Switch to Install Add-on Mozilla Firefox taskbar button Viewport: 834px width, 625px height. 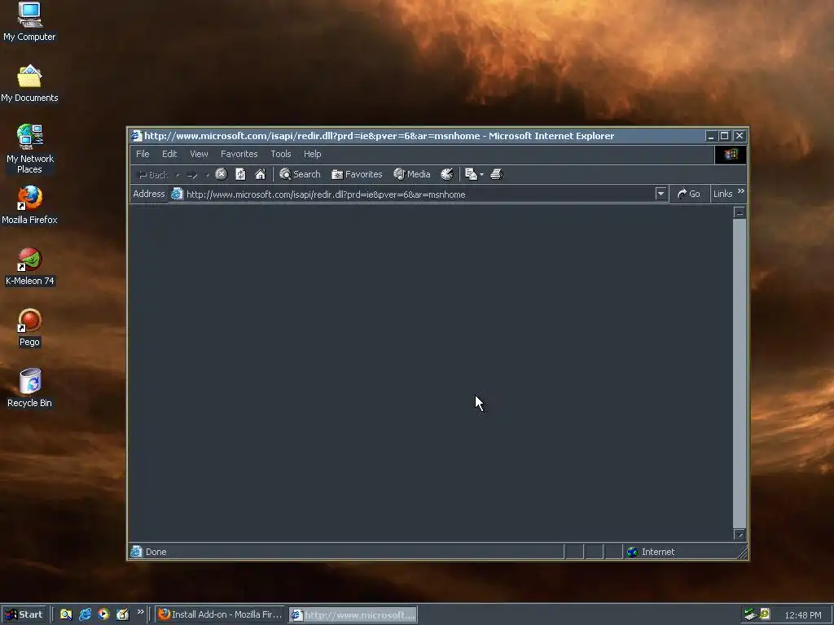click(220, 614)
